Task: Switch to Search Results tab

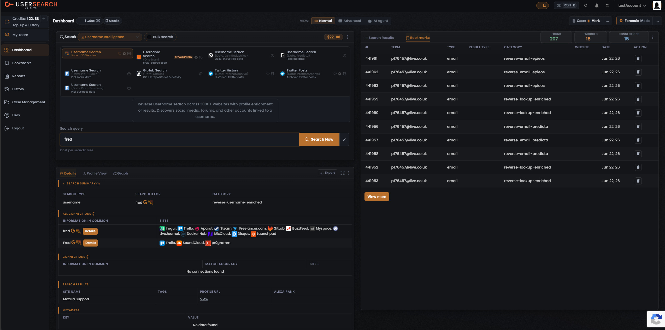Action: click(379, 38)
